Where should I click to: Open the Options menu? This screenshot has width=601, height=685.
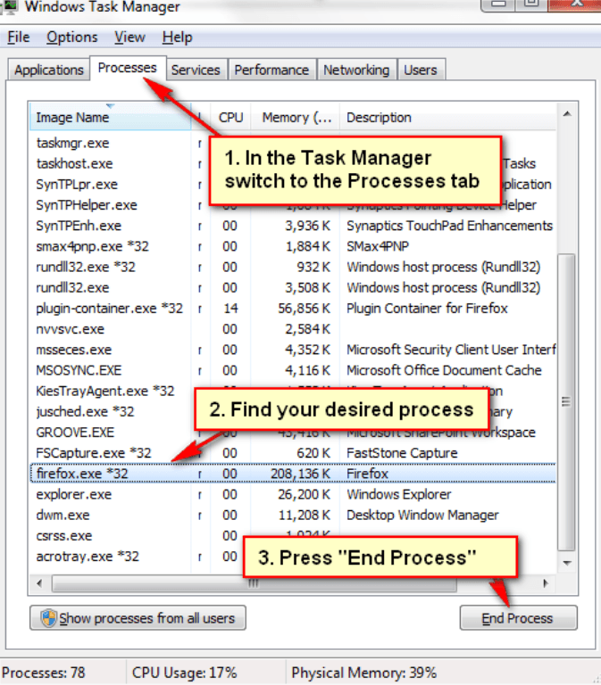[72, 37]
